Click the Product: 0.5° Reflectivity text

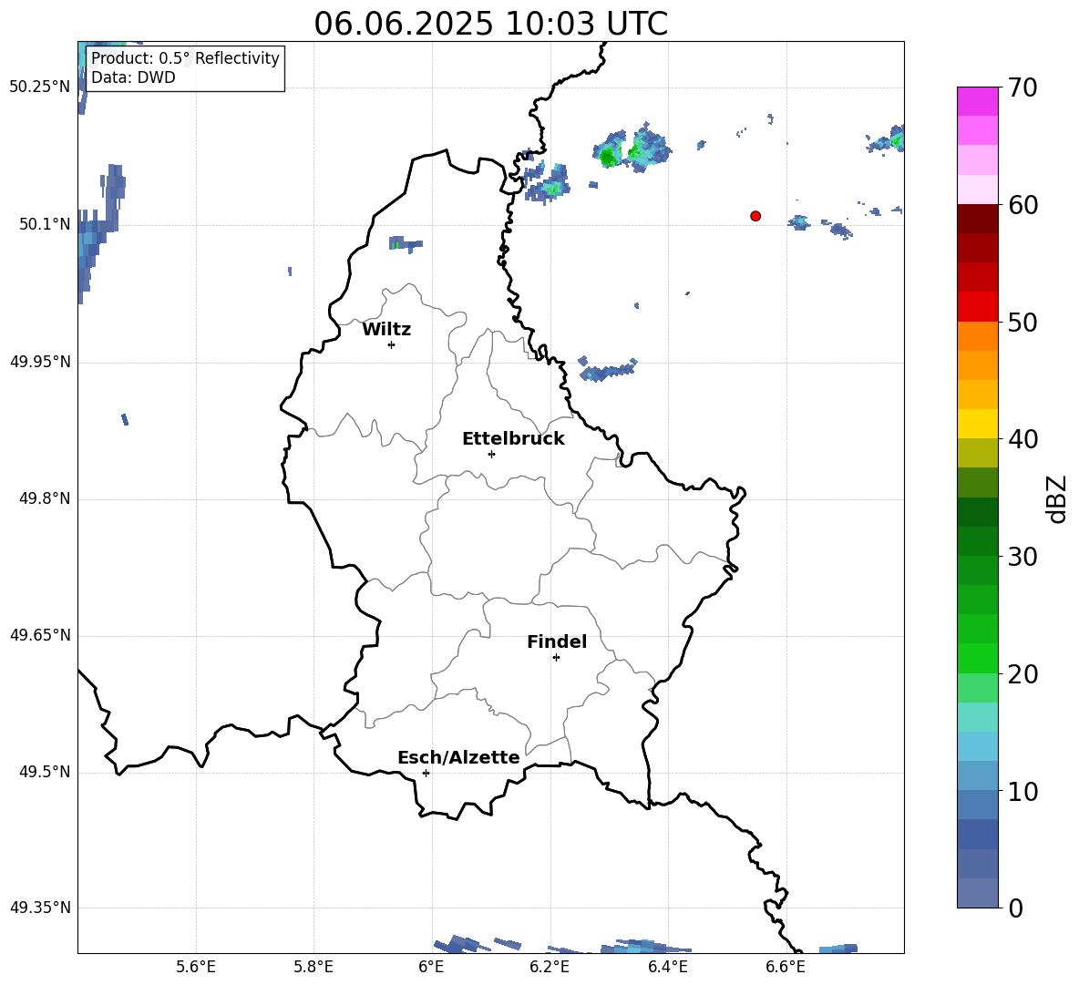tap(185, 57)
